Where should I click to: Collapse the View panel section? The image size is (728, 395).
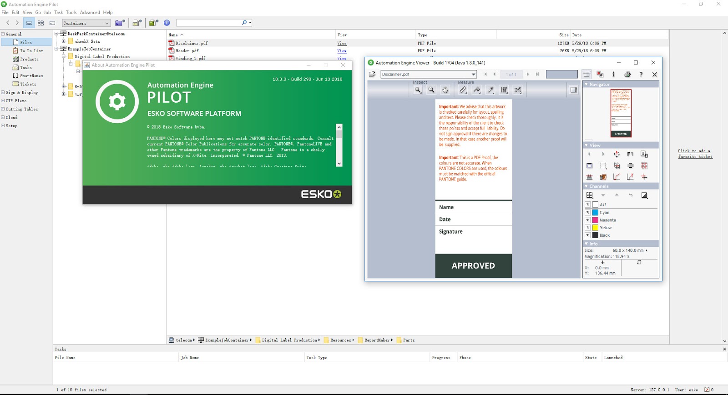[x=586, y=145]
